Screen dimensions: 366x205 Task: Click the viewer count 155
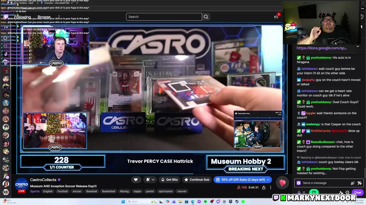click(x=242, y=188)
